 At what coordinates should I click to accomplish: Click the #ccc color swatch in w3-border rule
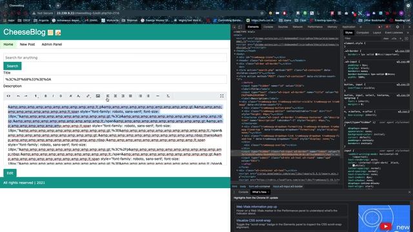coord(376,54)
